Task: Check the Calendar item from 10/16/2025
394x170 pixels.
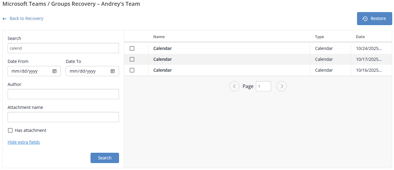Action: (x=132, y=70)
